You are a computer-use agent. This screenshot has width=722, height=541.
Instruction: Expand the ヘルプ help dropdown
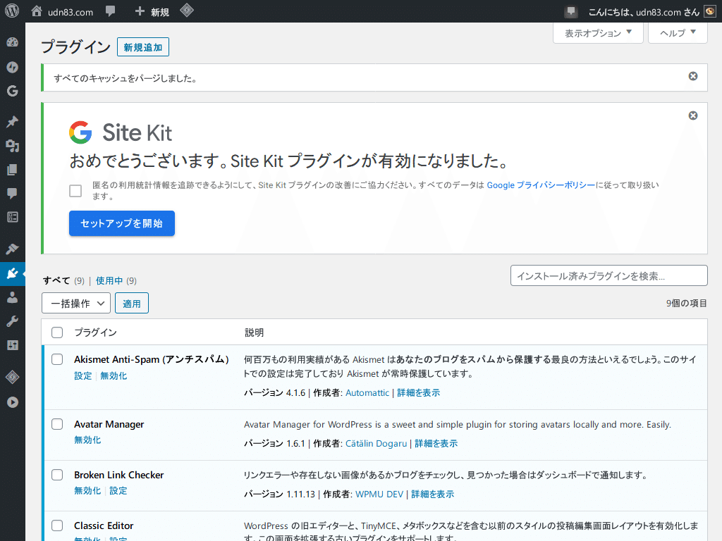coord(678,33)
